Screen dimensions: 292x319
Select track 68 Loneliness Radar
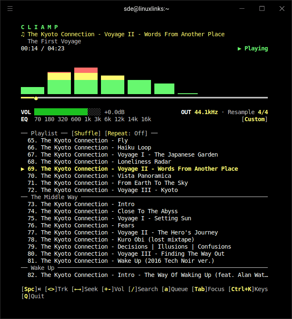(x=99, y=162)
